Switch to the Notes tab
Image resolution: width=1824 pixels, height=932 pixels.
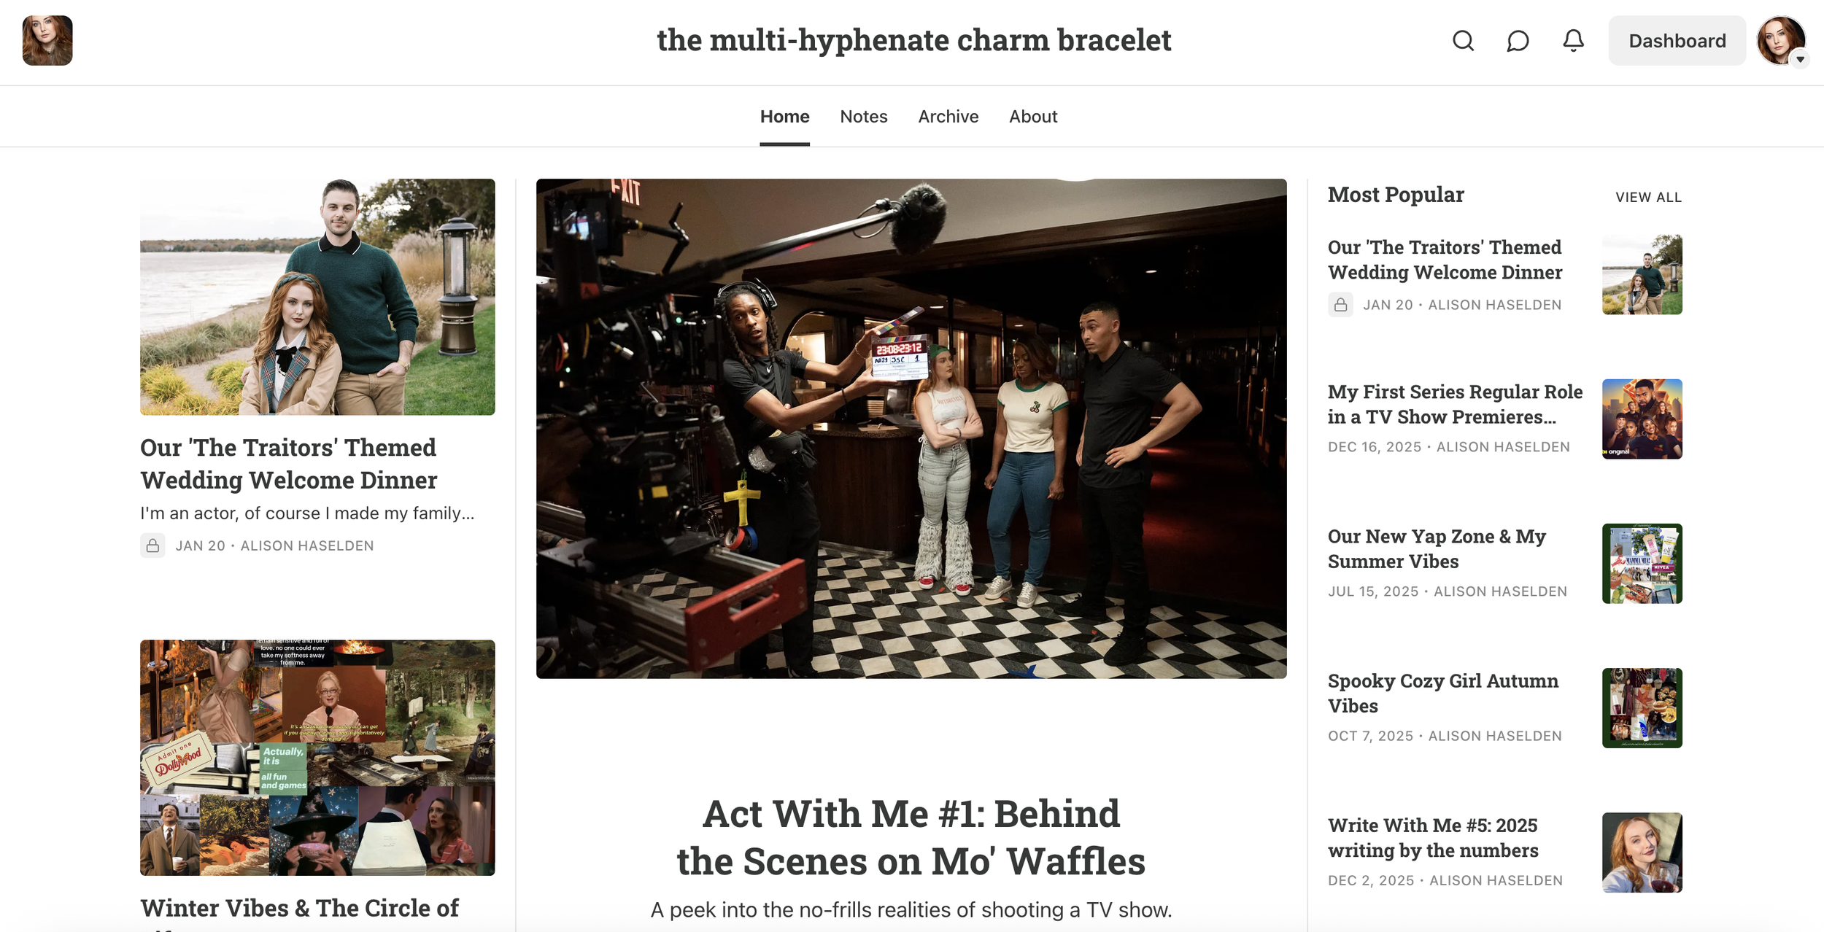coord(863,117)
